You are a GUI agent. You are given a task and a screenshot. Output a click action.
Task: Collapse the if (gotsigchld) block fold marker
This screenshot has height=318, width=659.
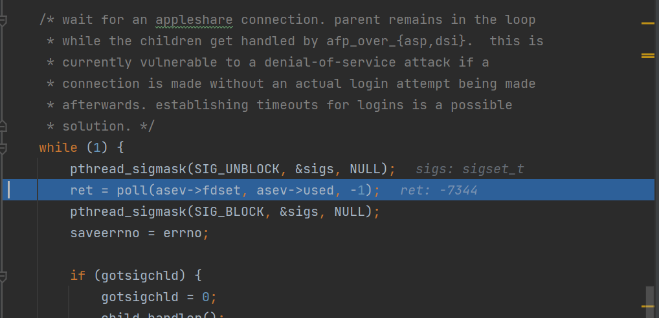3,275
